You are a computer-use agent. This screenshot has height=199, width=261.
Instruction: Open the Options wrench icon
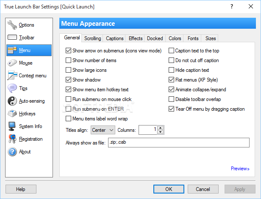tap(12, 25)
